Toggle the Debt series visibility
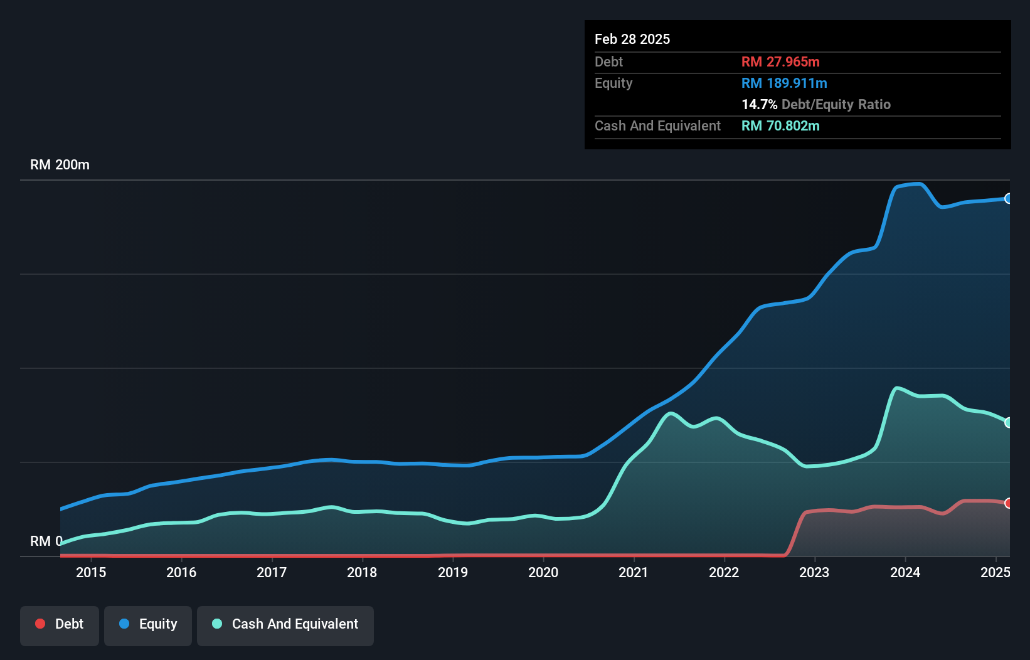This screenshot has width=1030, height=660. (x=60, y=625)
